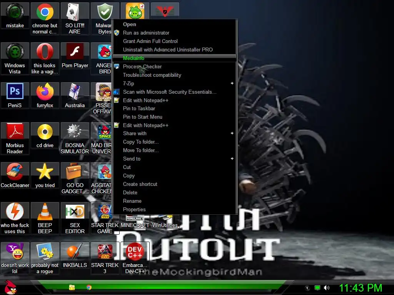Expand the 7-Zip submenu

point(174,83)
